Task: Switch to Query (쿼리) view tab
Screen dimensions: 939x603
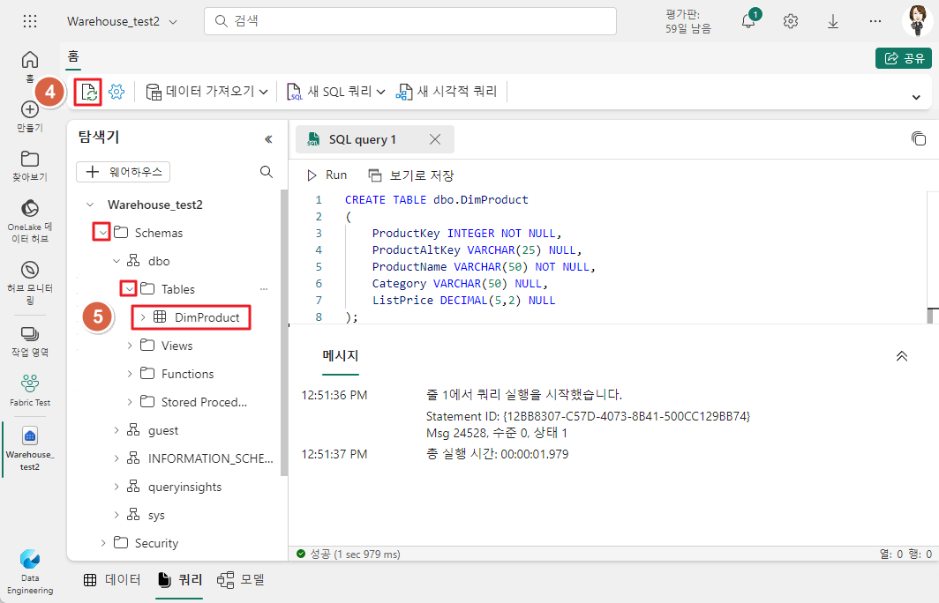Action: [x=180, y=579]
